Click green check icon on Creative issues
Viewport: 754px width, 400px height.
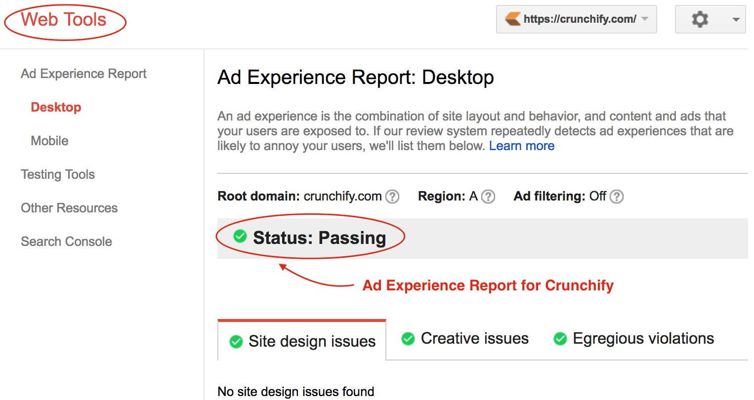408,339
